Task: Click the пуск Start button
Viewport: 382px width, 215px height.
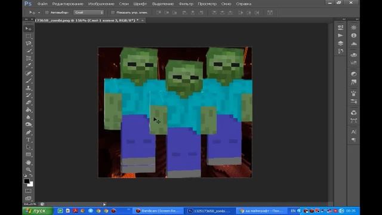Action: (37, 211)
